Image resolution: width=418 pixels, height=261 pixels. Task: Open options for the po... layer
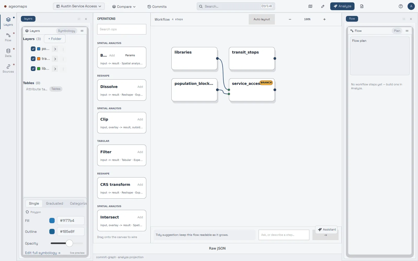point(63,49)
